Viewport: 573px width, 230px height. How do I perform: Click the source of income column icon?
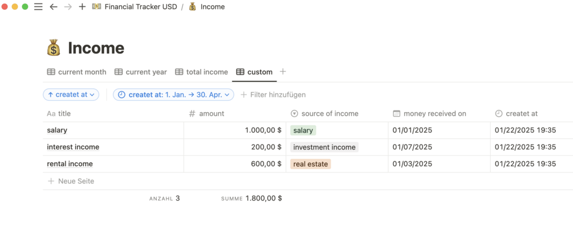pos(294,114)
